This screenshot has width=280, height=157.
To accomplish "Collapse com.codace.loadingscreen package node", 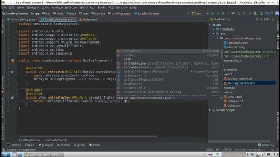I will (x=217, y=38).
